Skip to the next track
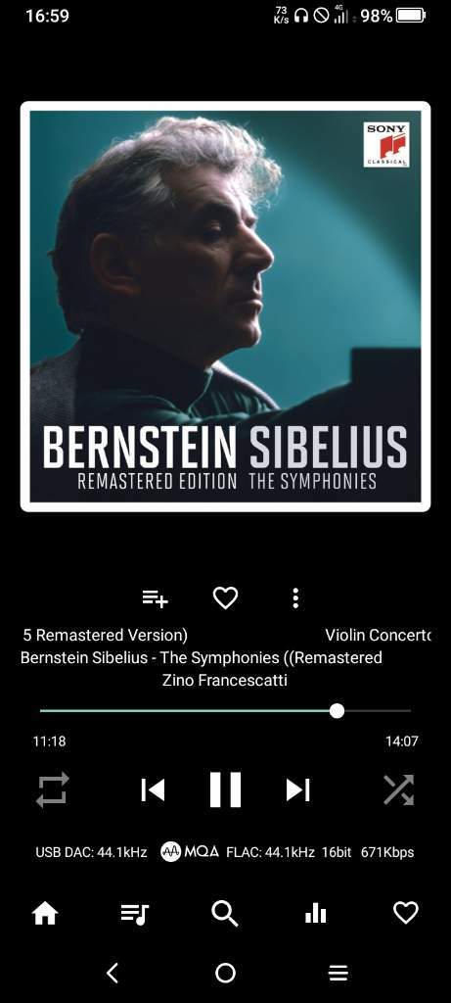The image size is (451, 1003). (297, 790)
